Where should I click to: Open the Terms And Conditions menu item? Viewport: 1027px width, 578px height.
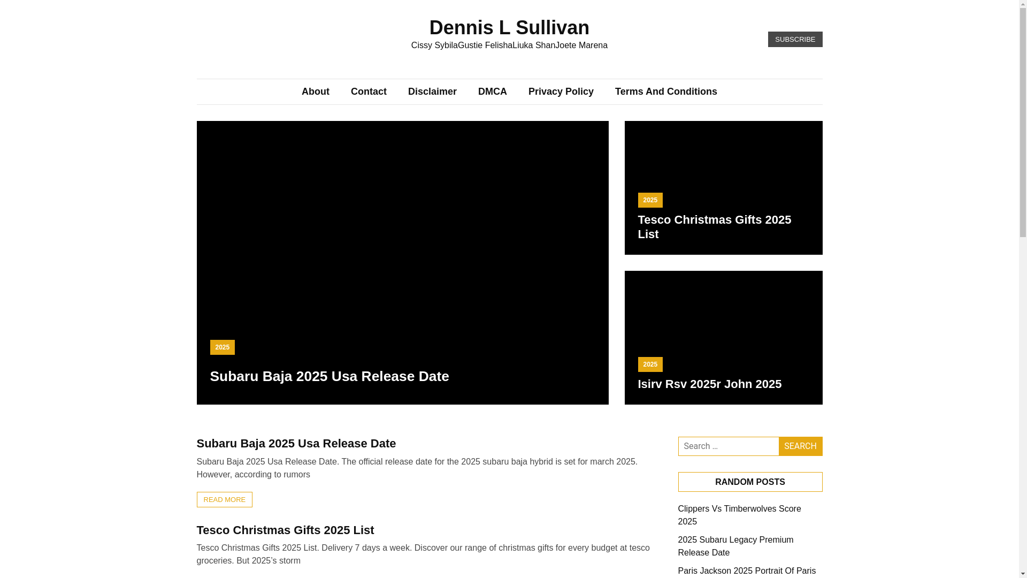666,92
